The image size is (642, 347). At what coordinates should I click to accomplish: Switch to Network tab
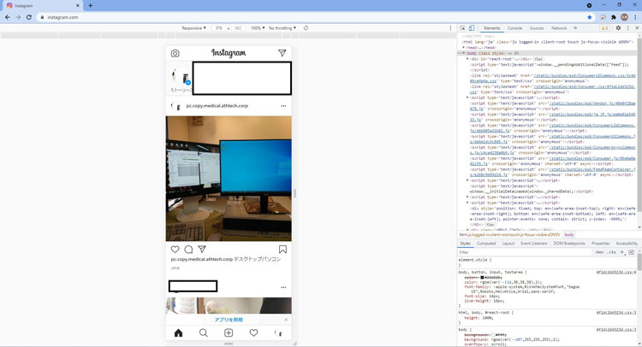559,28
